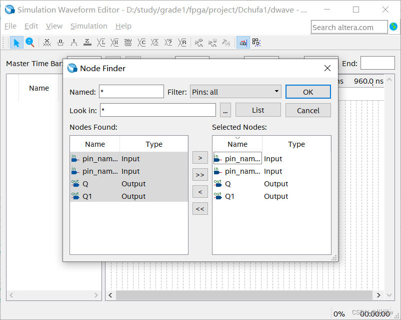Open the Help menu
The image size is (401, 320).
[123, 26]
